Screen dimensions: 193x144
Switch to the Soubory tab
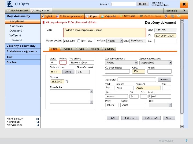(109, 49)
